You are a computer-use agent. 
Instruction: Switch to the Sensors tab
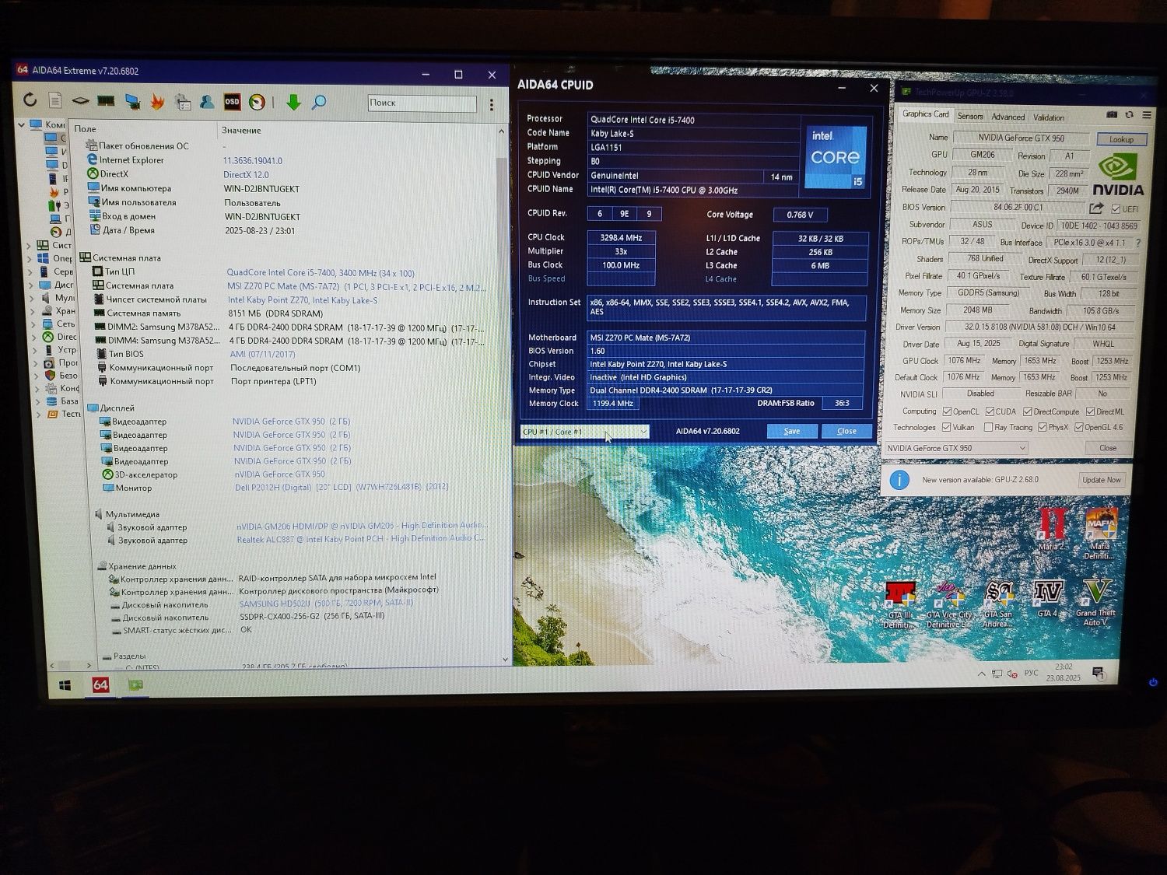coord(970,117)
